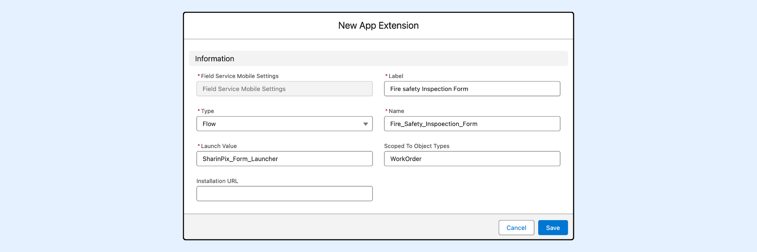Click the Type dropdown arrow icon
Image resolution: width=757 pixels, height=252 pixels.
(365, 124)
